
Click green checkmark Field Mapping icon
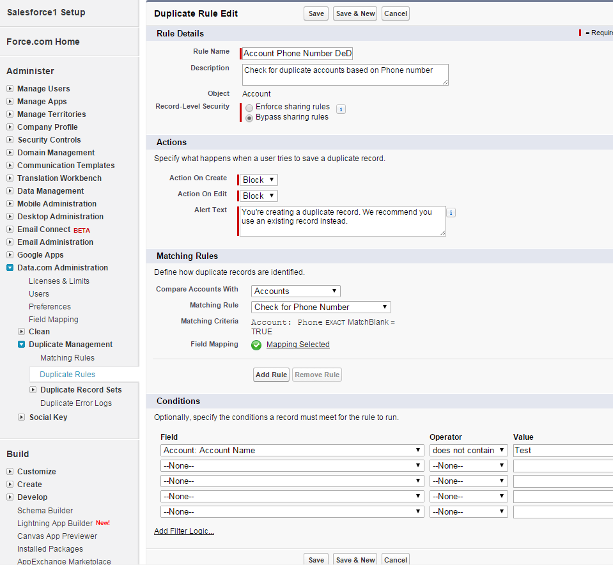[256, 345]
